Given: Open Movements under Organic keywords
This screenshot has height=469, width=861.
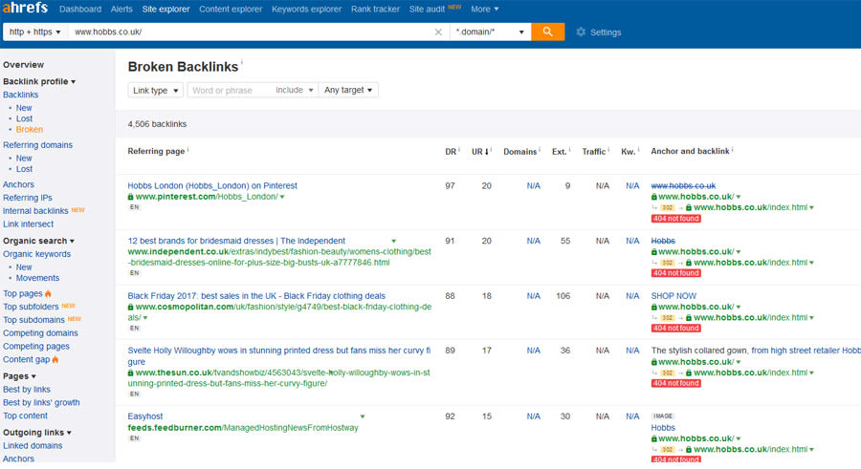Looking at the screenshot, I should [x=37, y=278].
